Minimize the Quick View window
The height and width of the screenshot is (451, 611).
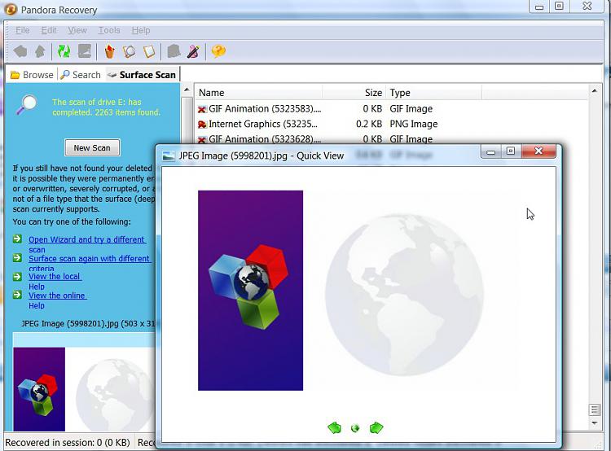click(x=491, y=151)
